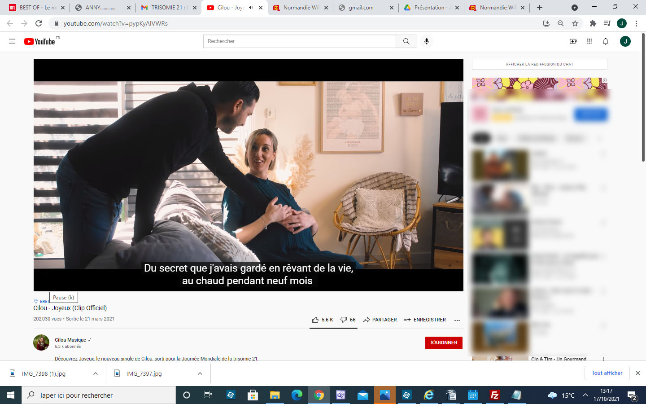This screenshot has height=404, width=646.
Task: Open Task View on the taskbar
Action: tap(208, 395)
